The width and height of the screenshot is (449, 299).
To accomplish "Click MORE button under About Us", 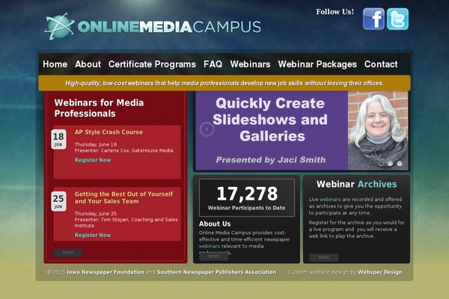I will 213,256.
